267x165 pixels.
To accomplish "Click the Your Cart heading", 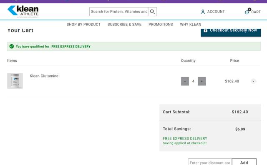I will click(x=20, y=30).
